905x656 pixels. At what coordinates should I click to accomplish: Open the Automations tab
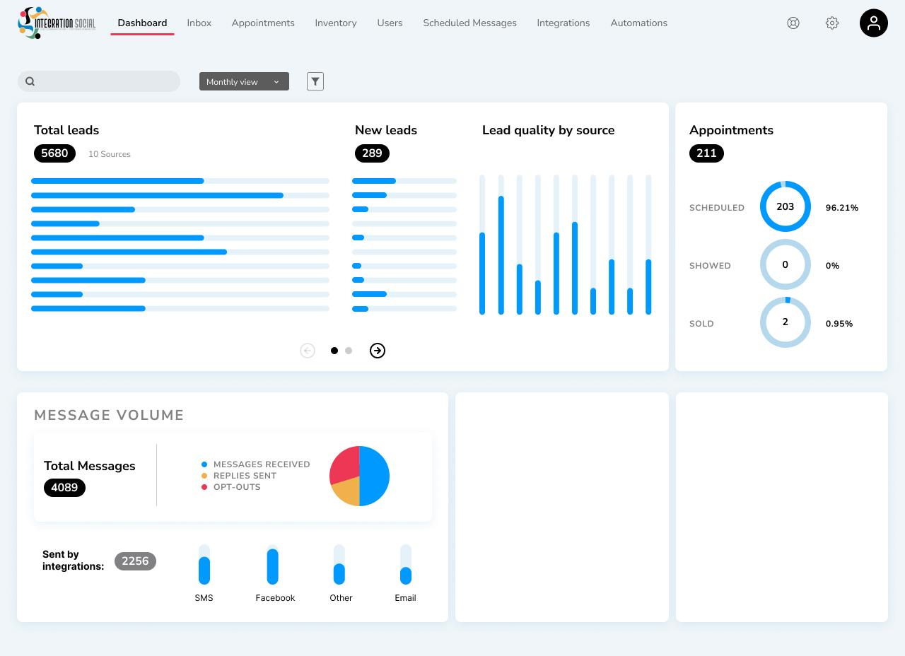tap(638, 23)
